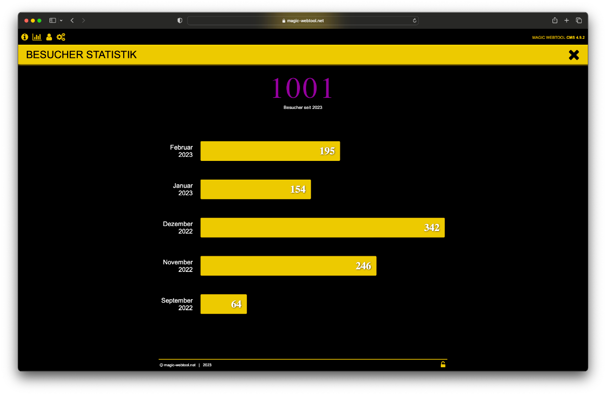606x395 pixels.
Task: Go back with the browser back arrow
Action: click(72, 20)
